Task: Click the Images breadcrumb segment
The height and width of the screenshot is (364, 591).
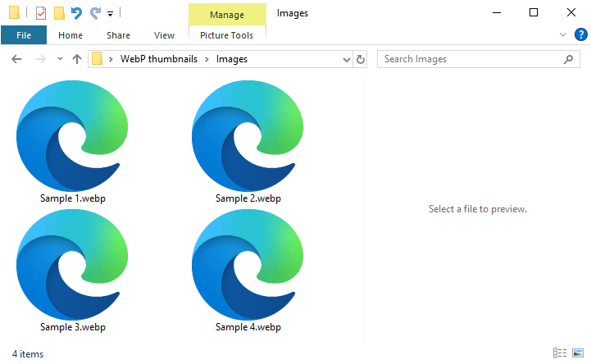Action: coord(232,59)
